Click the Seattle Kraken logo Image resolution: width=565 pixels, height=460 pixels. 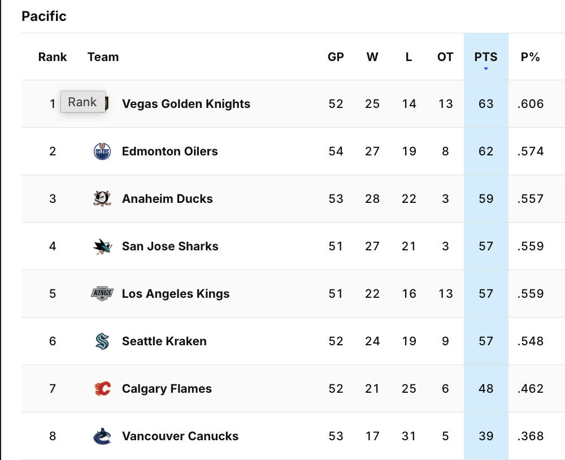(102, 341)
